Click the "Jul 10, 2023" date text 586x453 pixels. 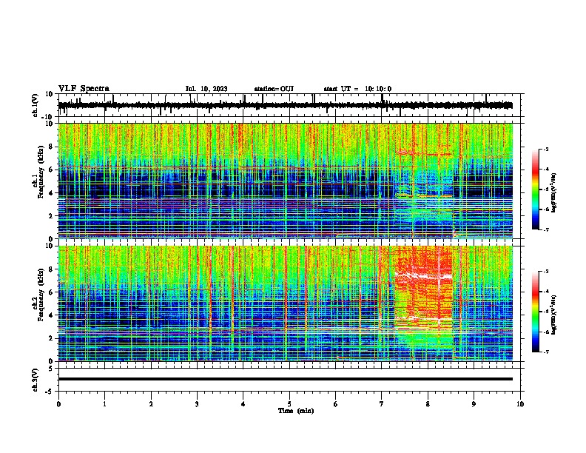pyautogui.click(x=206, y=89)
